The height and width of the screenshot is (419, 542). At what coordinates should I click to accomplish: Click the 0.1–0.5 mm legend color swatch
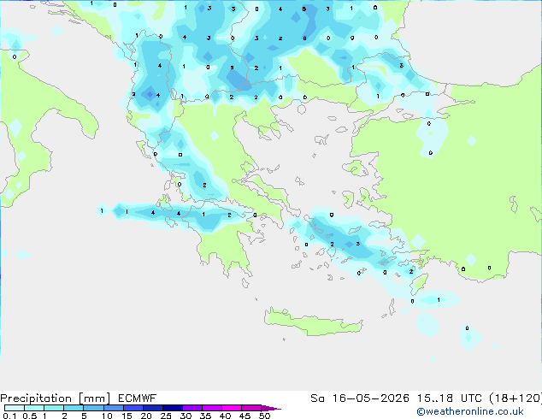pyautogui.click(x=15, y=408)
